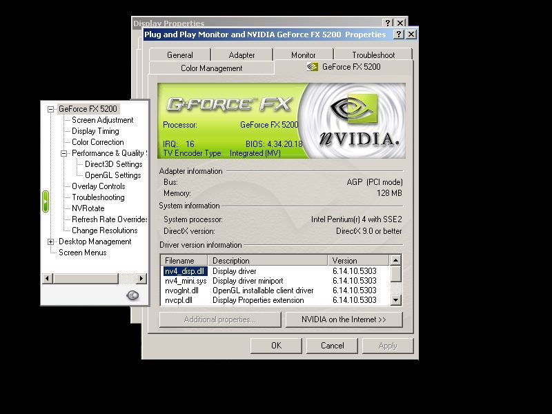The height and width of the screenshot is (414, 552).
Task: Select GeForce FX 5200 root tree item
Action: [x=88, y=109]
